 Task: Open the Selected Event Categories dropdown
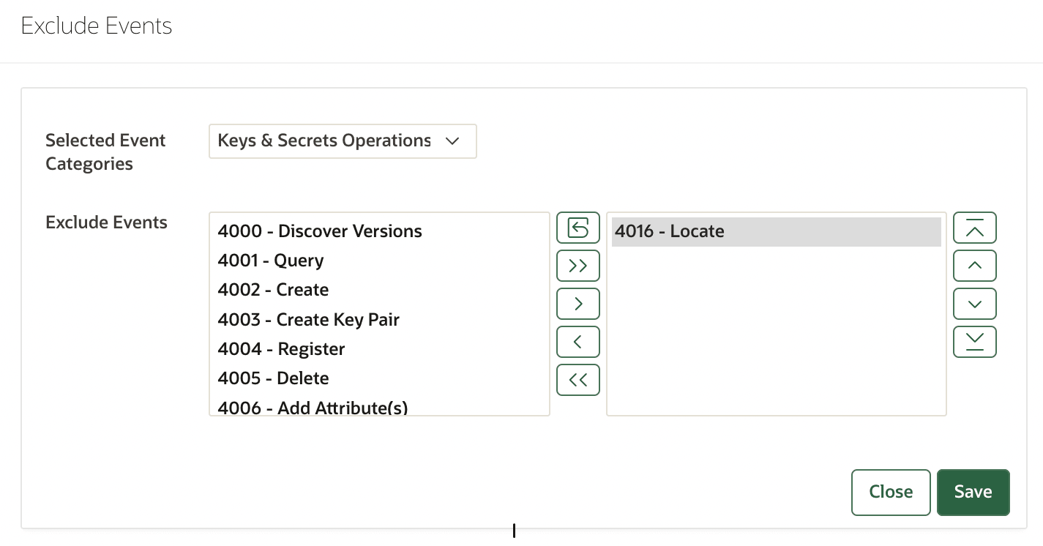pyautogui.click(x=343, y=141)
